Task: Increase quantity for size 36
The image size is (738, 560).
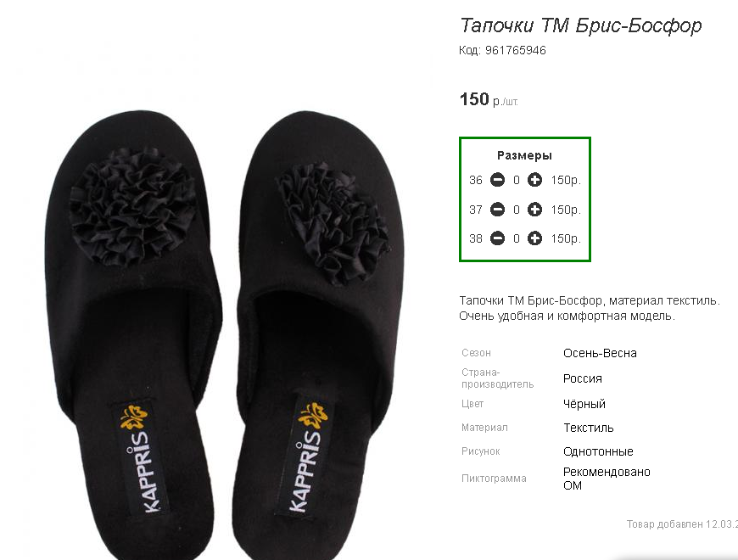Action: (534, 180)
